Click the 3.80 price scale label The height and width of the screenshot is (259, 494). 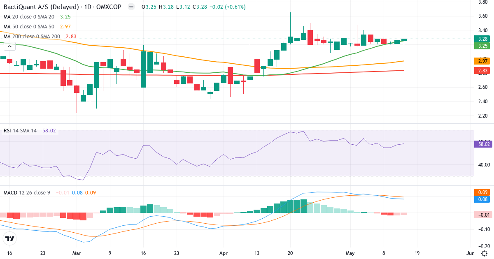(x=482, y=2)
